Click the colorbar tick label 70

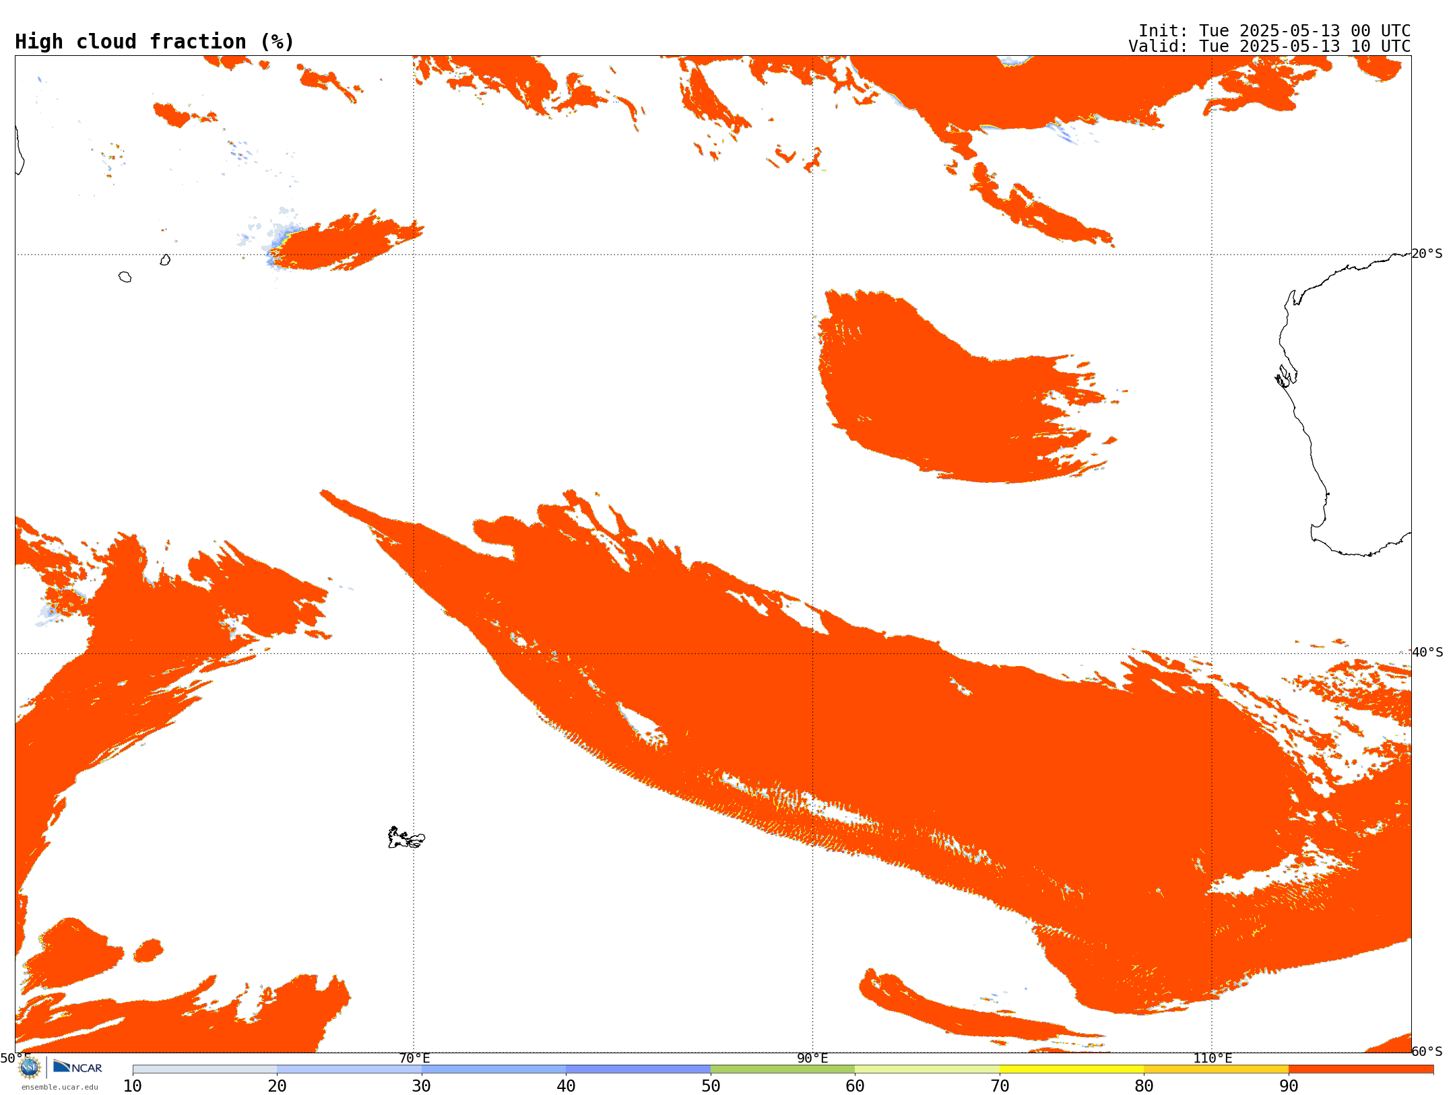point(1000,1086)
